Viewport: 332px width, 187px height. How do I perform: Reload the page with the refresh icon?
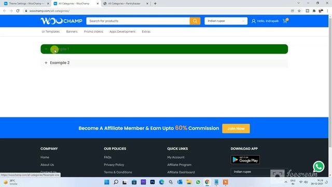[x=18, y=10]
